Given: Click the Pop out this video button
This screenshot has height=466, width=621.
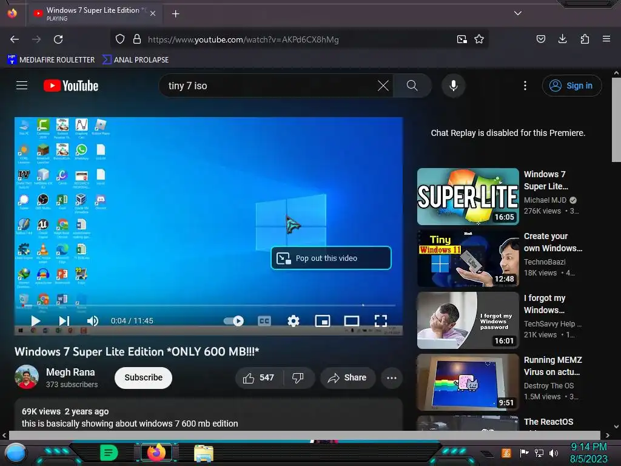Looking at the screenshot, I should pyautogui.click(x=331, y=258).
